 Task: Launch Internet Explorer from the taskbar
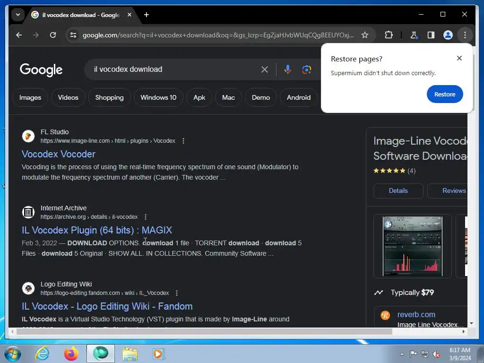pos(42,354)
